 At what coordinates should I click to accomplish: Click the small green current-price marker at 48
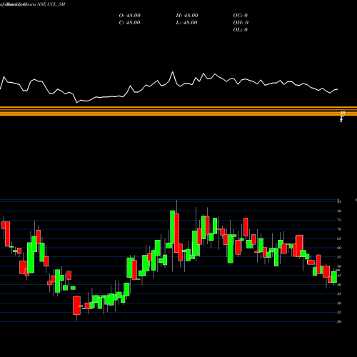[x=338, y=270]
